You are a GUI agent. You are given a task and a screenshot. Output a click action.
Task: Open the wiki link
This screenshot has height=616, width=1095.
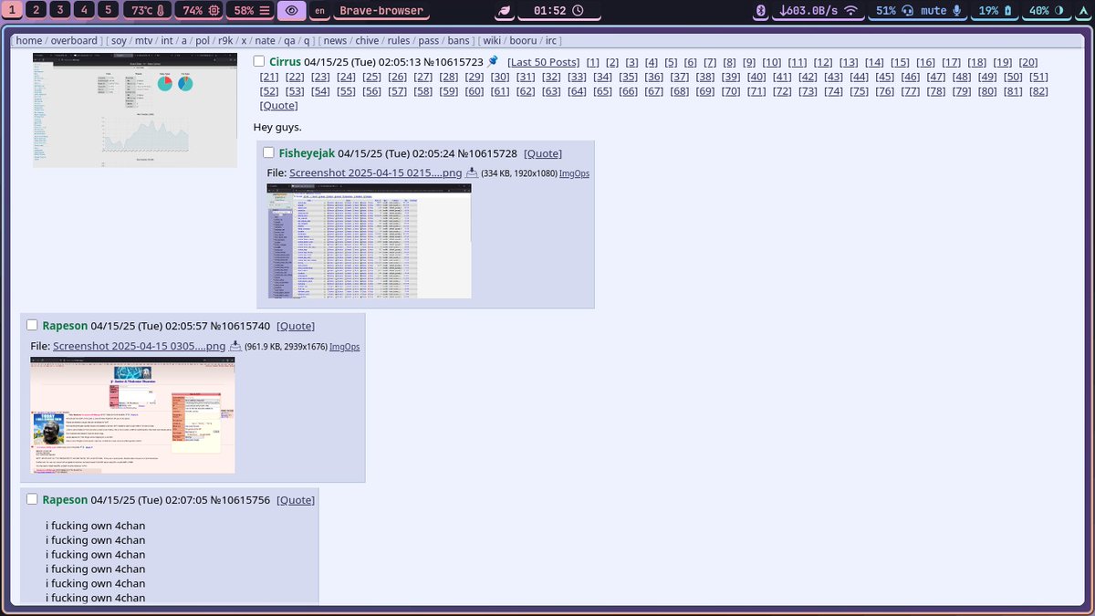[x=492, y=41]
